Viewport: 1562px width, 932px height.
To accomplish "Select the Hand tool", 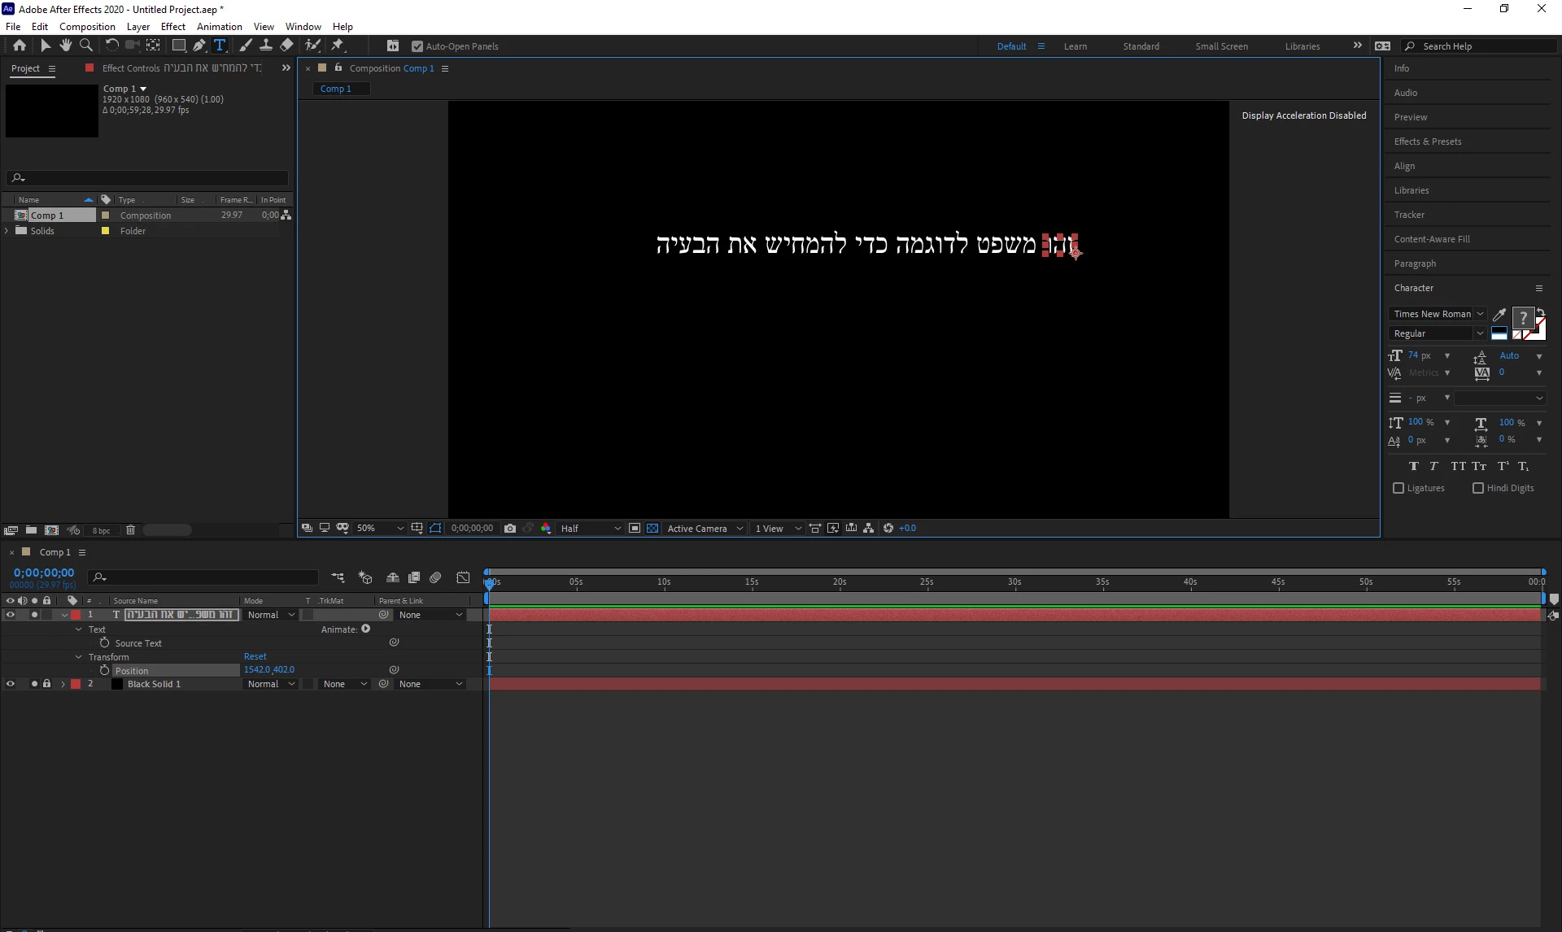I will click(65, 46).
